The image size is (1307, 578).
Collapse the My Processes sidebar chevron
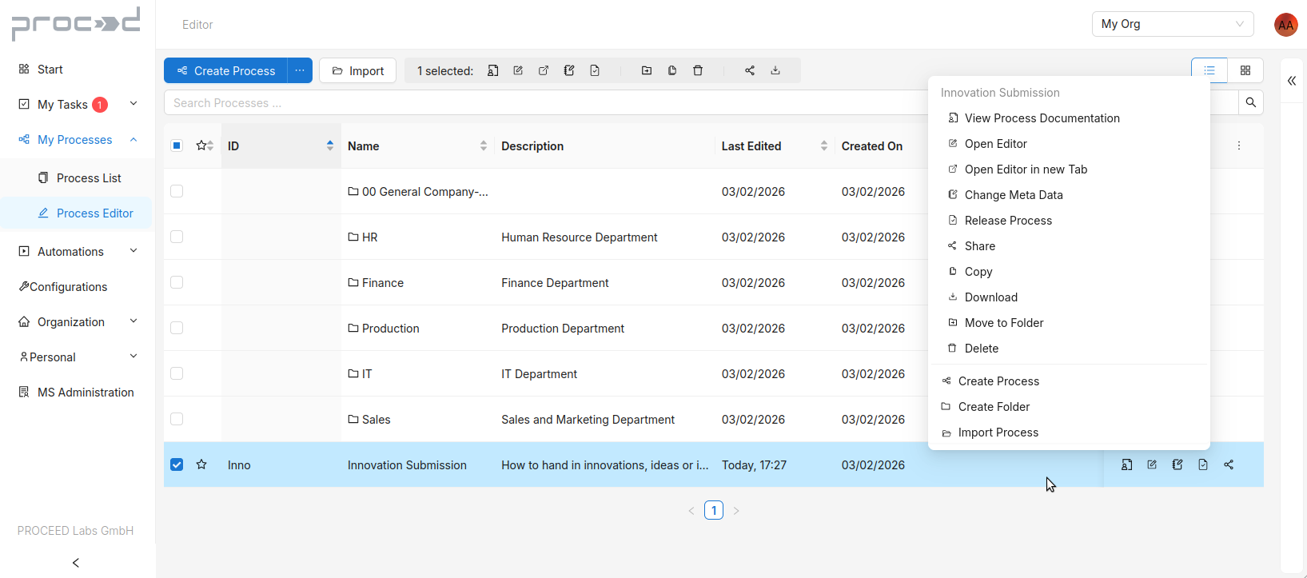click(133, 139)
